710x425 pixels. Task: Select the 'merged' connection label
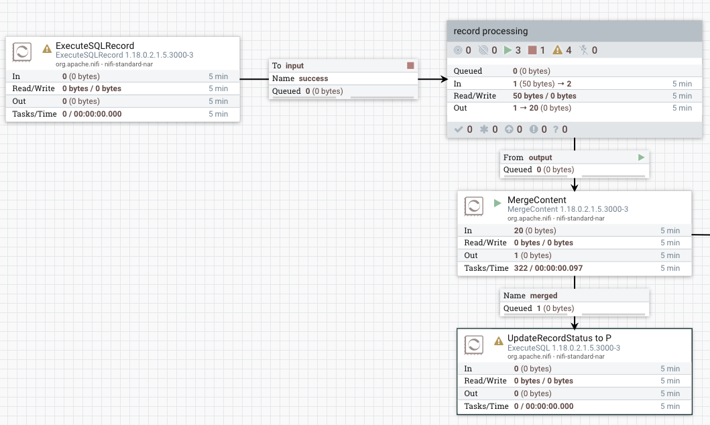pos(543,296)
